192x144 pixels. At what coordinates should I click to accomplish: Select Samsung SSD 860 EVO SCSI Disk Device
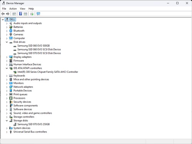tap(39, 49)
